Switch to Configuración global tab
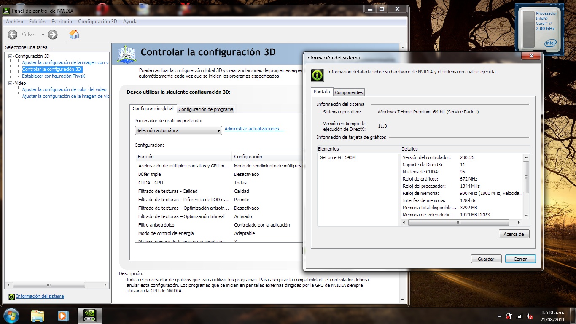Screen dimensions: 576x324 (x=153, y=108)
